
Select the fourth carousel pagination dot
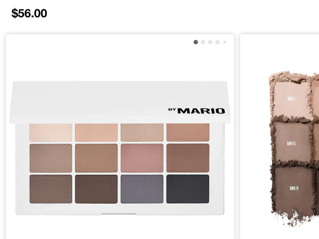click(x=217, y=42)
